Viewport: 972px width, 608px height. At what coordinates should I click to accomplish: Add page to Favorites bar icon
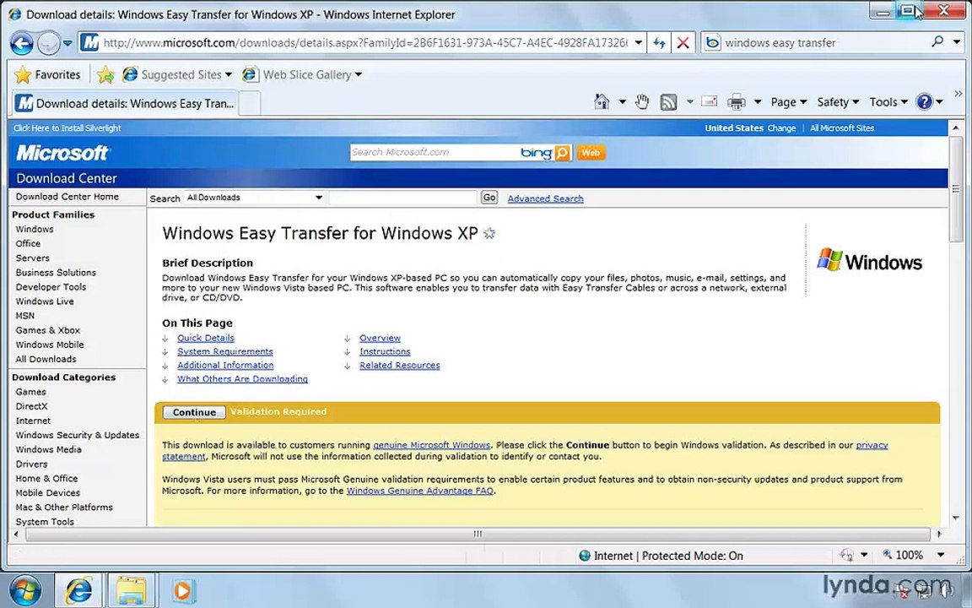tap(105, 74)
